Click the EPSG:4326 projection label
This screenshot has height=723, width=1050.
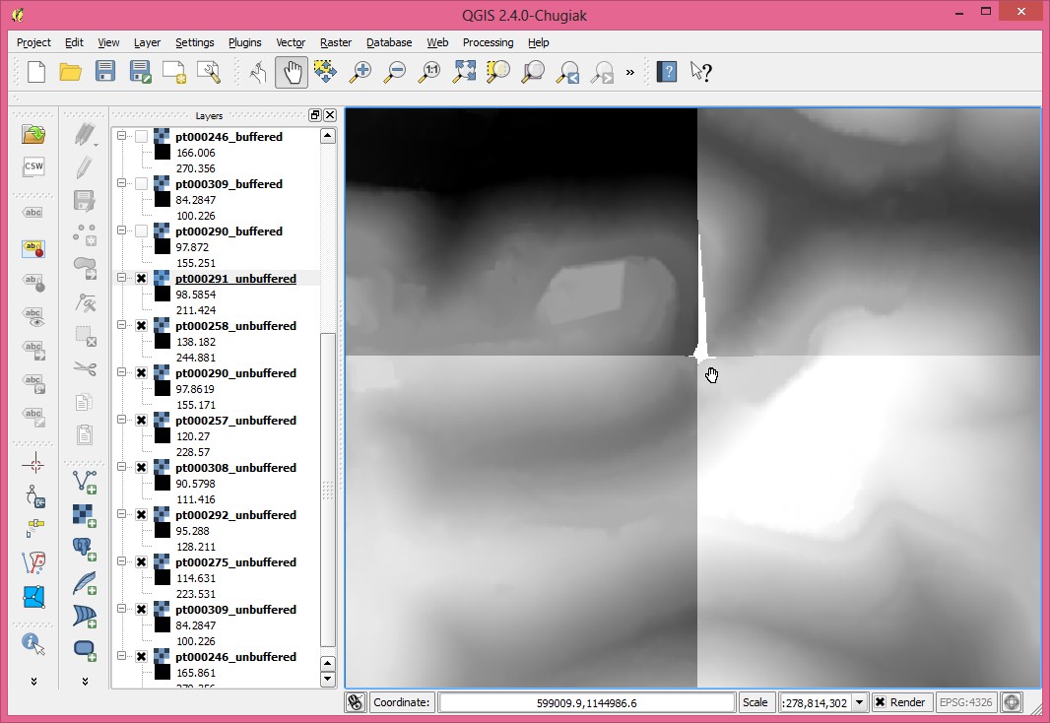pyautogui.click(x=965, y=702)
